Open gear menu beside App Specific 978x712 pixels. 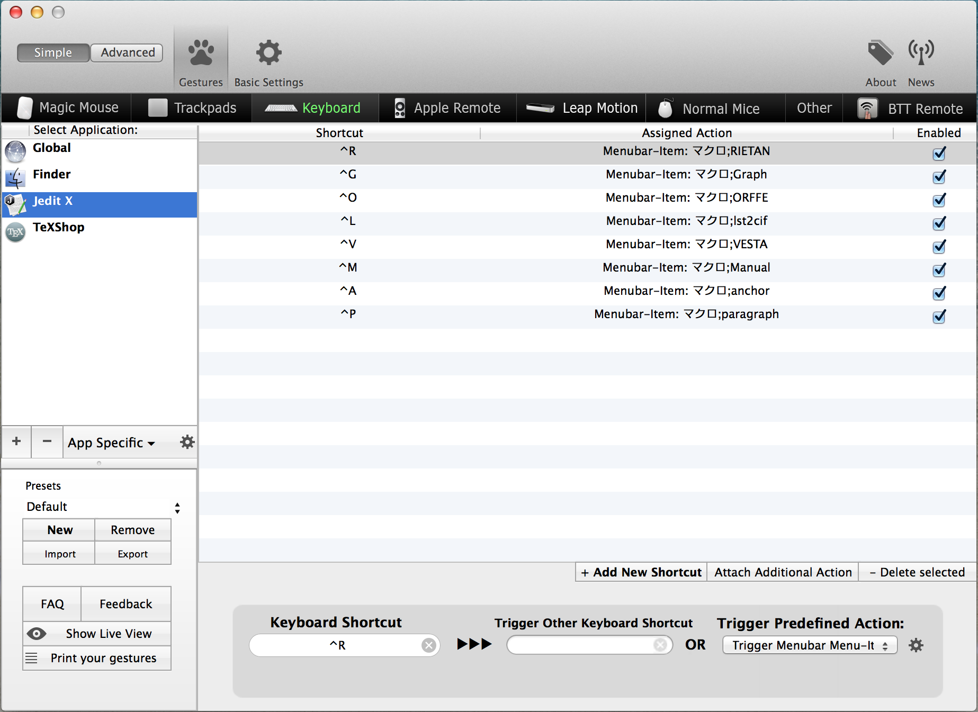click(187, 442)
